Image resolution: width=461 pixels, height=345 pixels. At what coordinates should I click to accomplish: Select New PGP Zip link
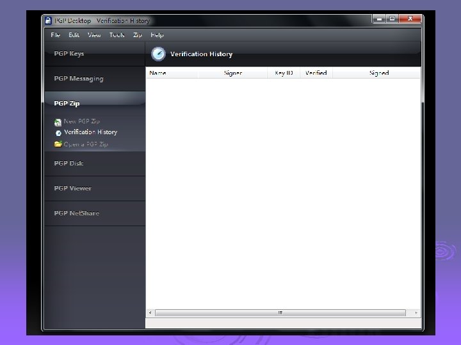coord(82,121)
